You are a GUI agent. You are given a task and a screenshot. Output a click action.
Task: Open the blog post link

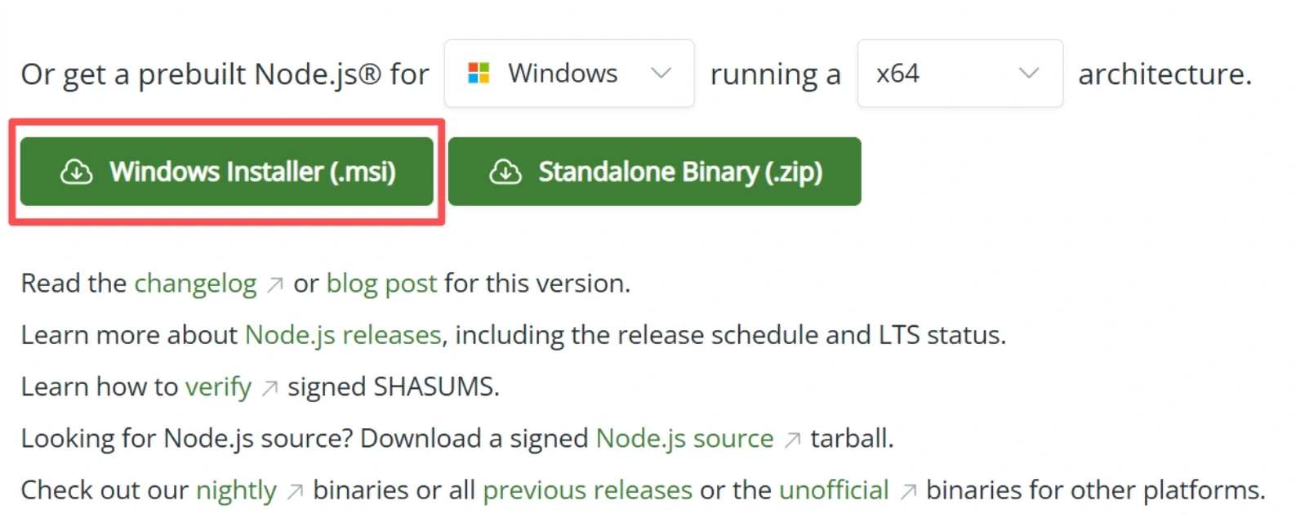[381, 283]
